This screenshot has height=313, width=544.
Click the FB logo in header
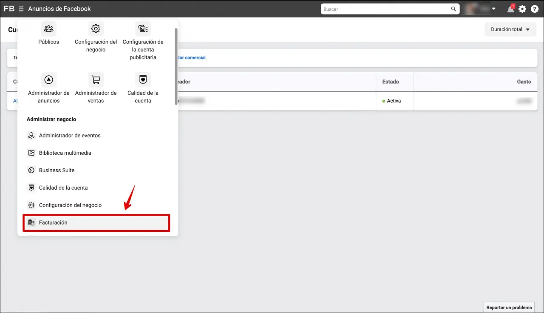[9, 9]
